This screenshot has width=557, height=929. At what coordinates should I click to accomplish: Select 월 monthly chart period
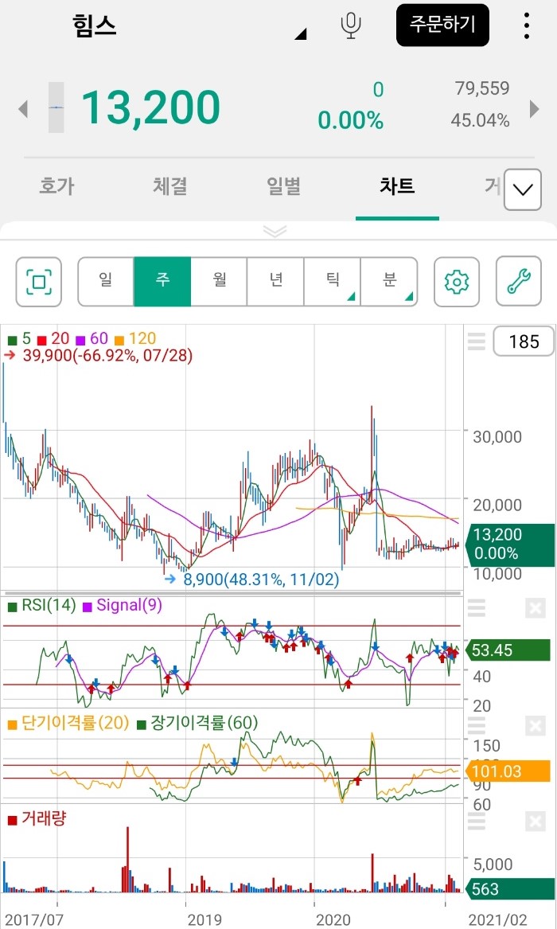point(219,282)
